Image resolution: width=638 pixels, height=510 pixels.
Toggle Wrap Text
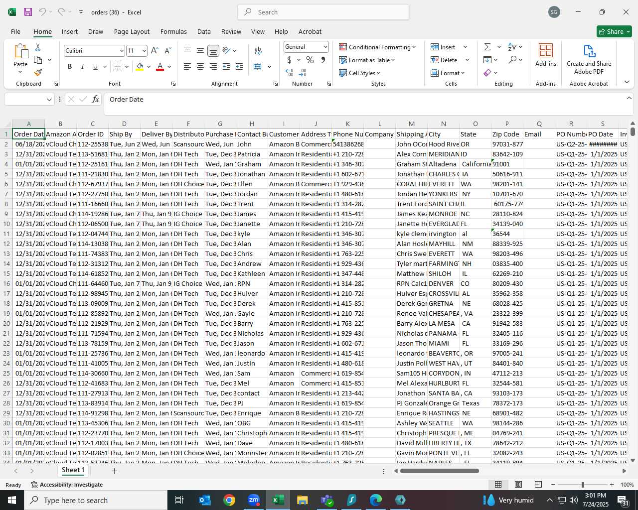tap(258, 50)
